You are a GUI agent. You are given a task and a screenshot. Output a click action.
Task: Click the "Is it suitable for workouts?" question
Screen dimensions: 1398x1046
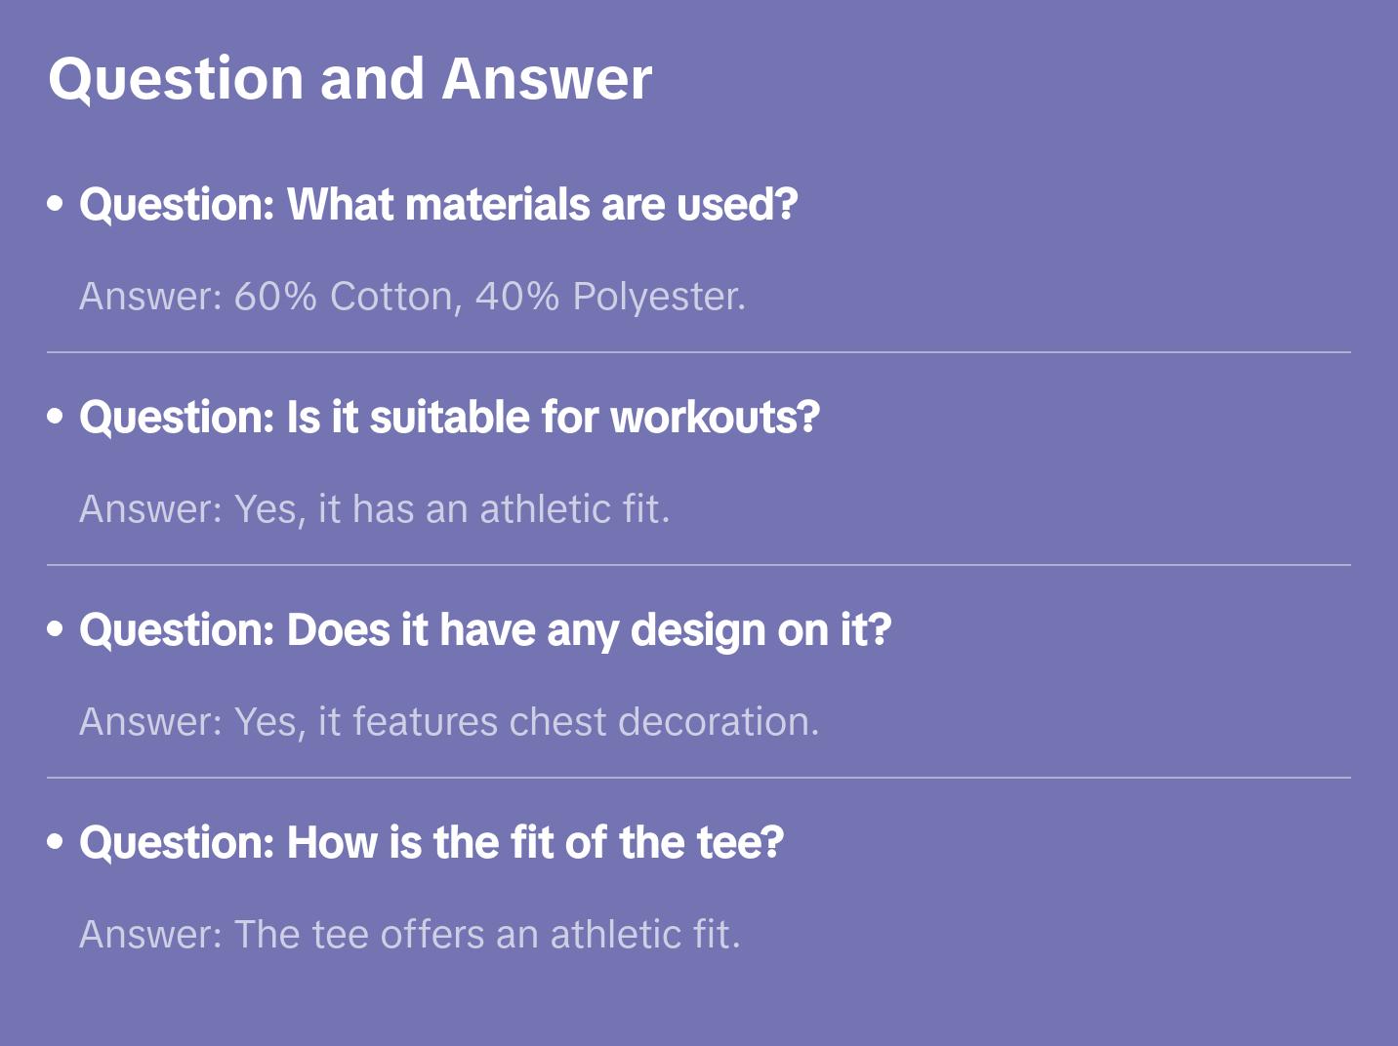[x=449, y=418]
